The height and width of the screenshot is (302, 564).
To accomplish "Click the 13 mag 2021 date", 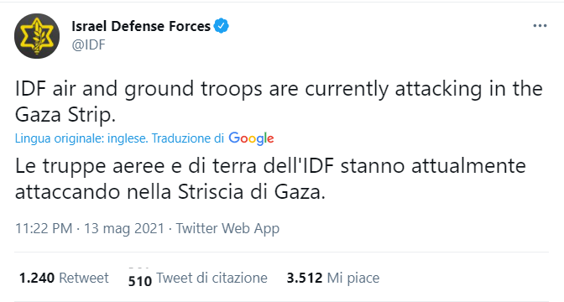I will click(x=124, y=229).
